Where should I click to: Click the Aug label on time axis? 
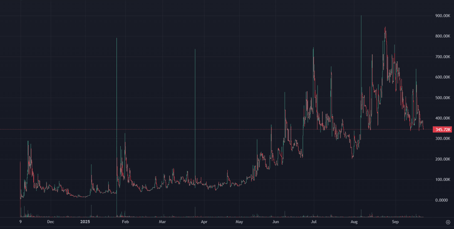coord(354,223)
